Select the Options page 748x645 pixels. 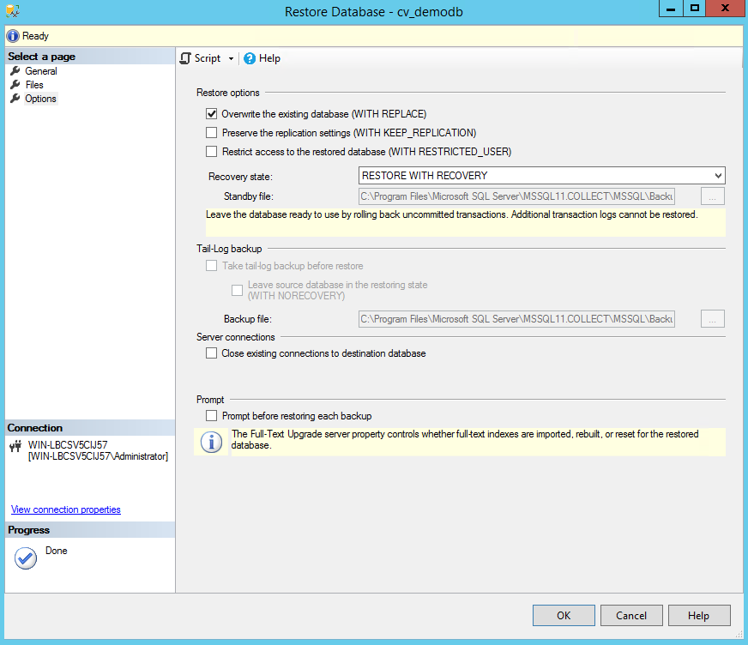coord(40,99)
